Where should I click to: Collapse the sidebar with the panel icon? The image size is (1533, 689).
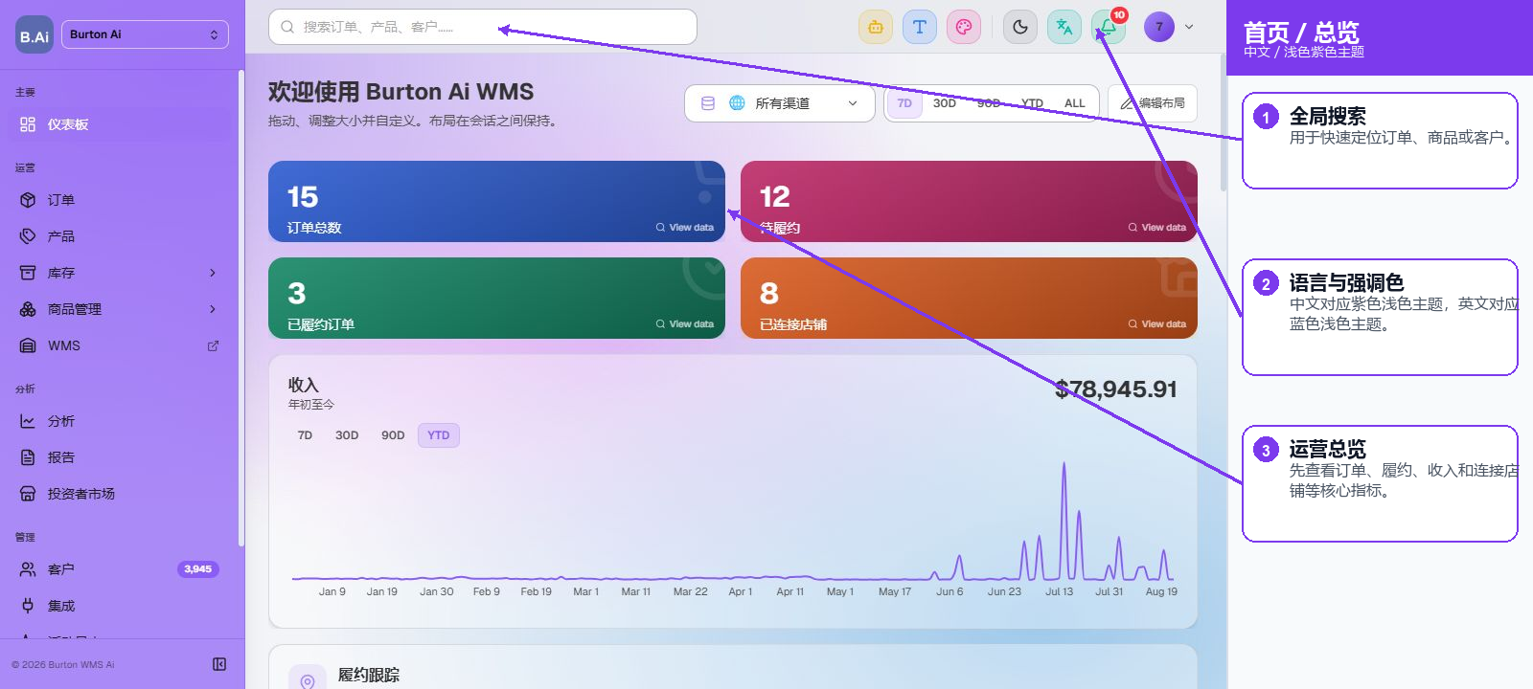coord(219,664)
